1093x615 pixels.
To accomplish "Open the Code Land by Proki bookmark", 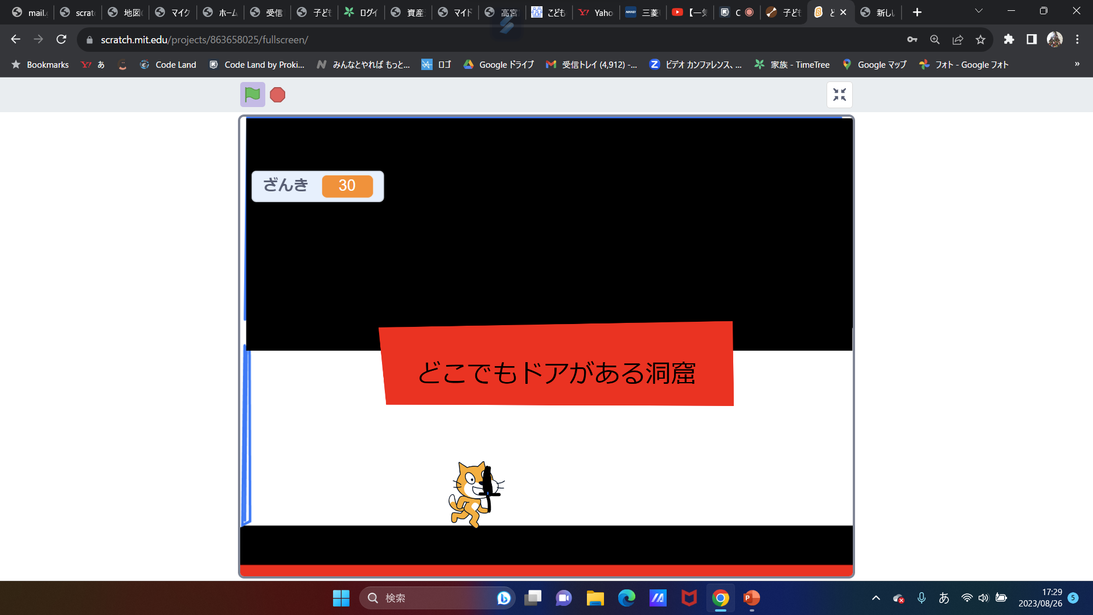I will tap(257, 64).
